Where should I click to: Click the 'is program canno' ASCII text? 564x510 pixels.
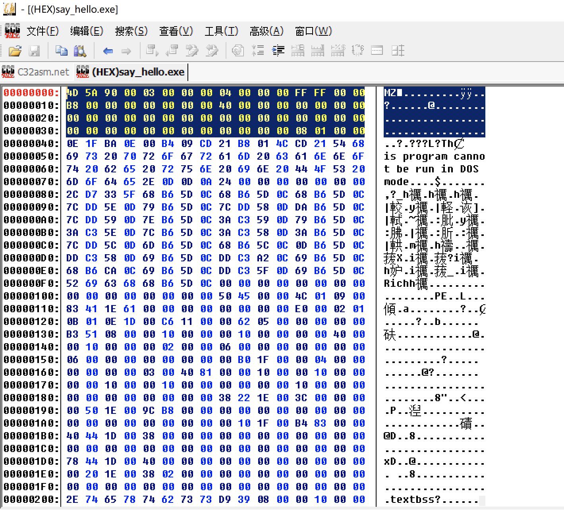(x=435, y=156)
